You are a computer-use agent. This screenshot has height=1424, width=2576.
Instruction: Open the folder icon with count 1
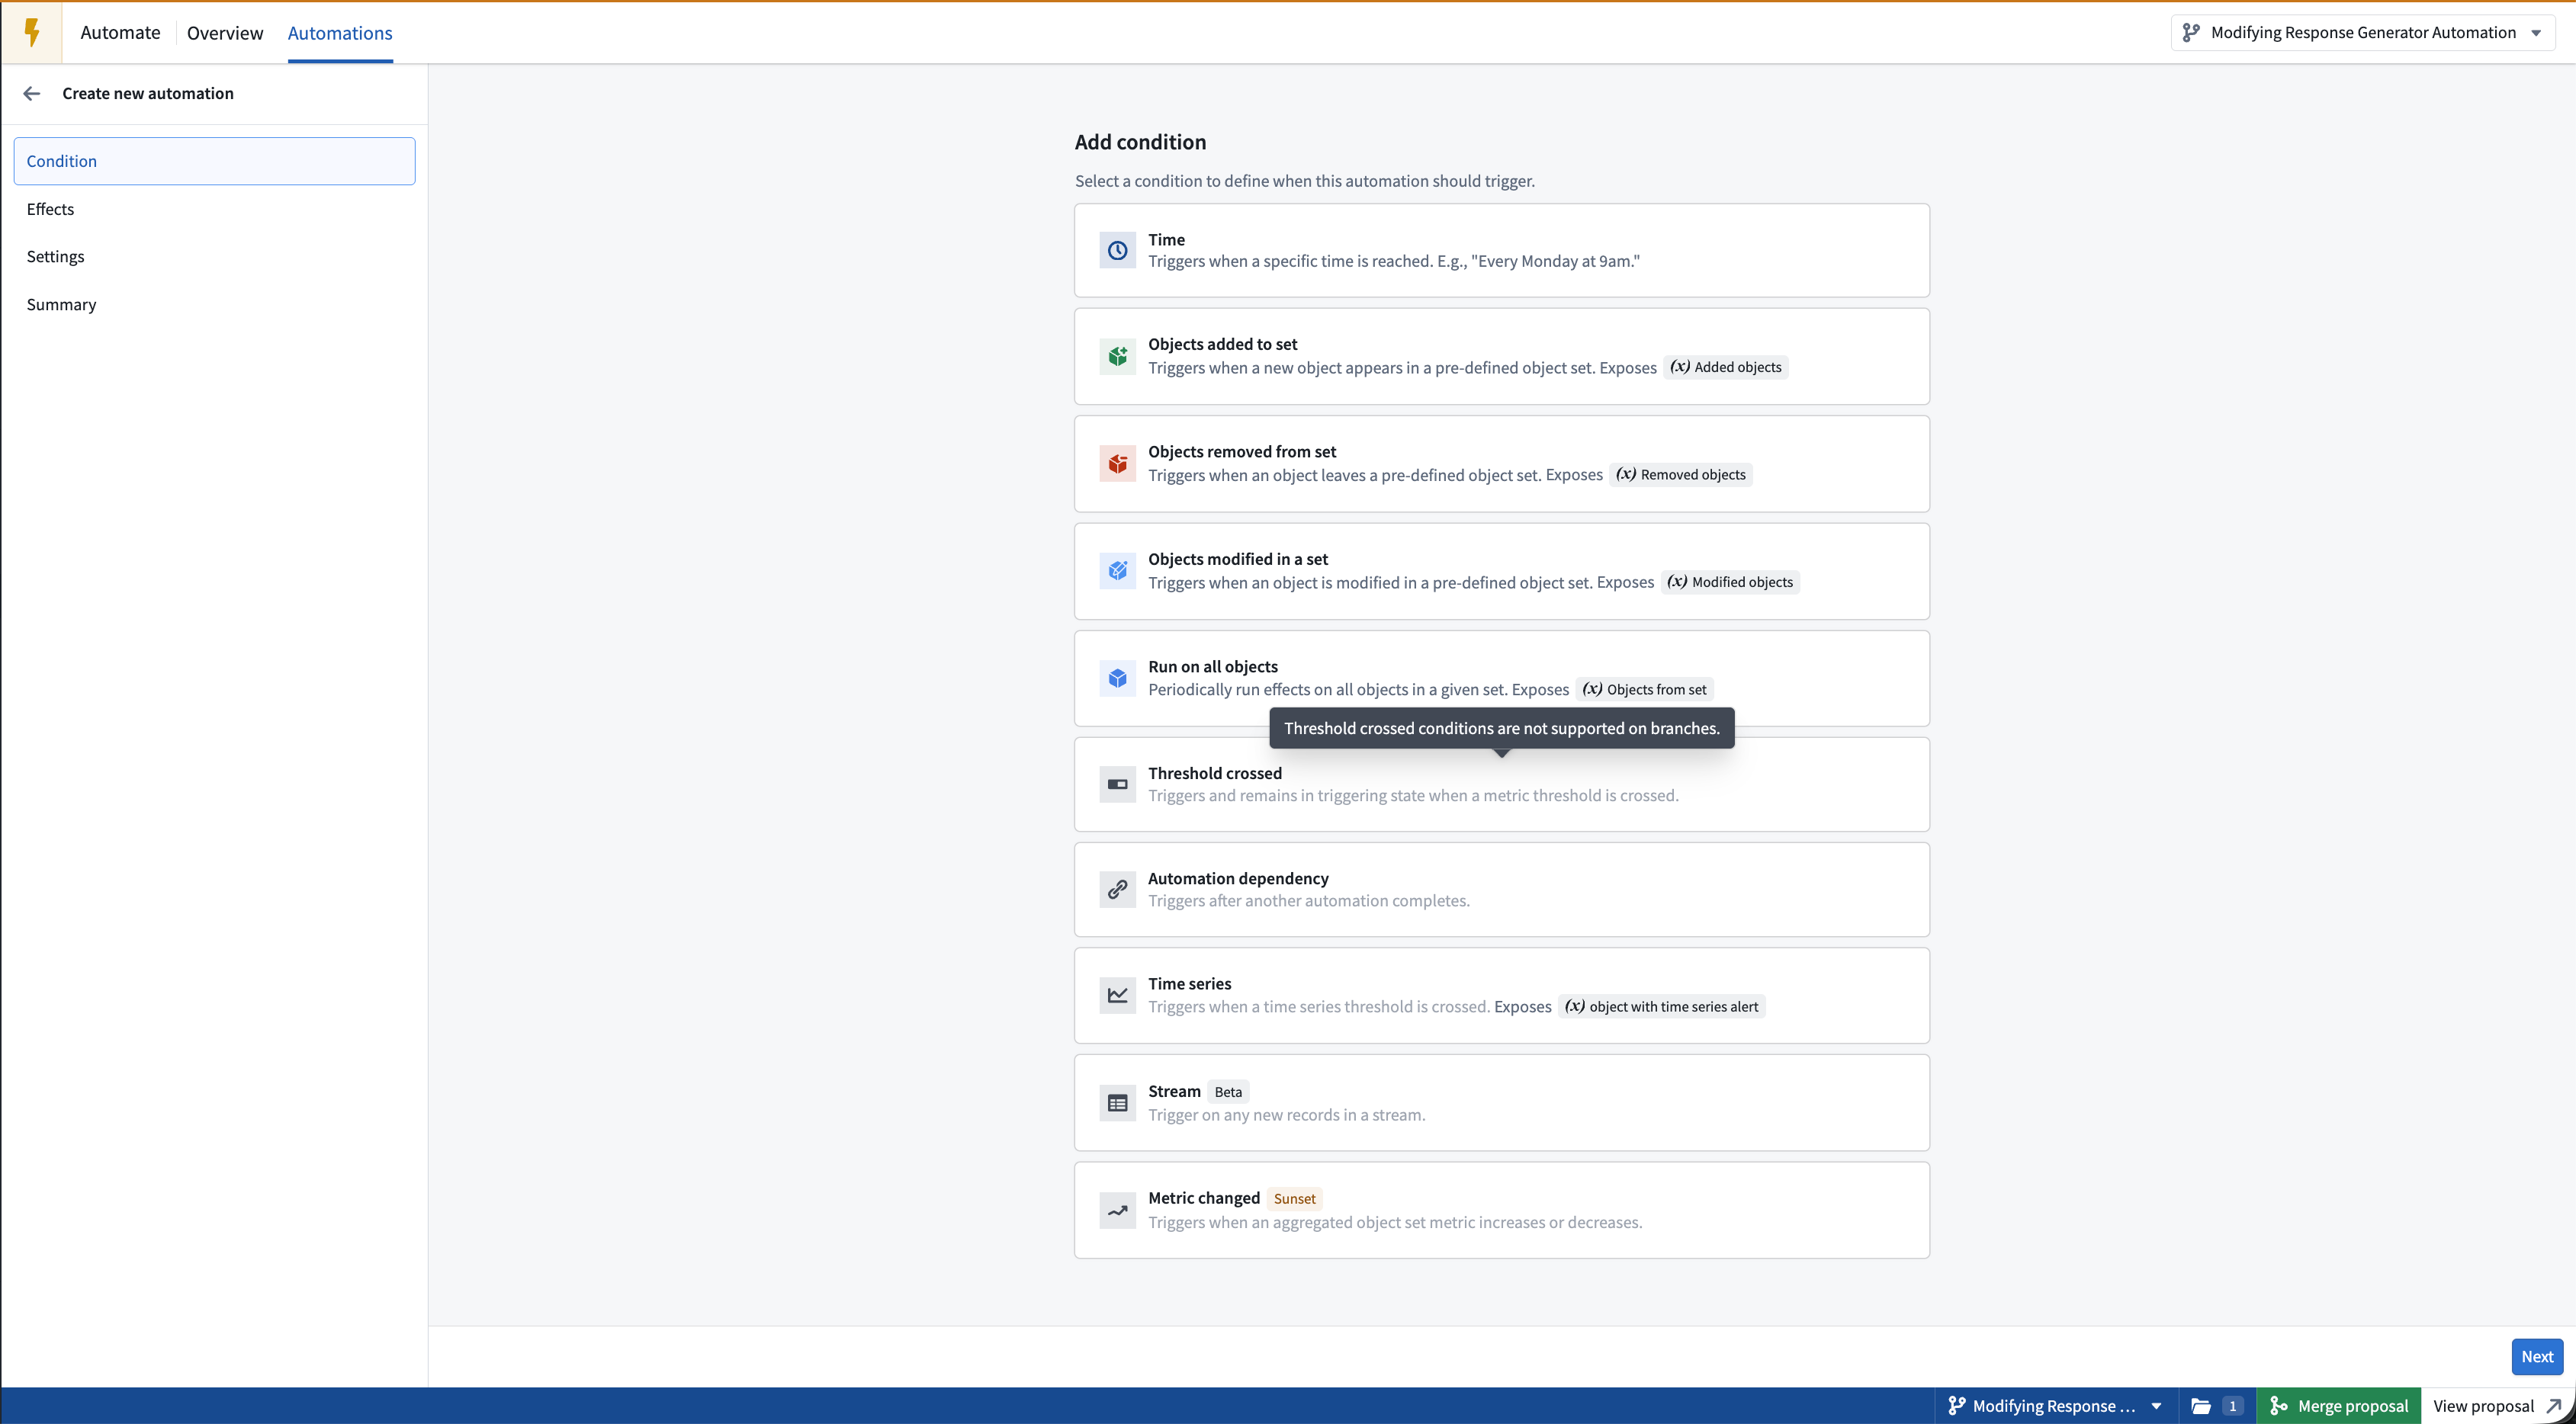click(2215, 1406)
